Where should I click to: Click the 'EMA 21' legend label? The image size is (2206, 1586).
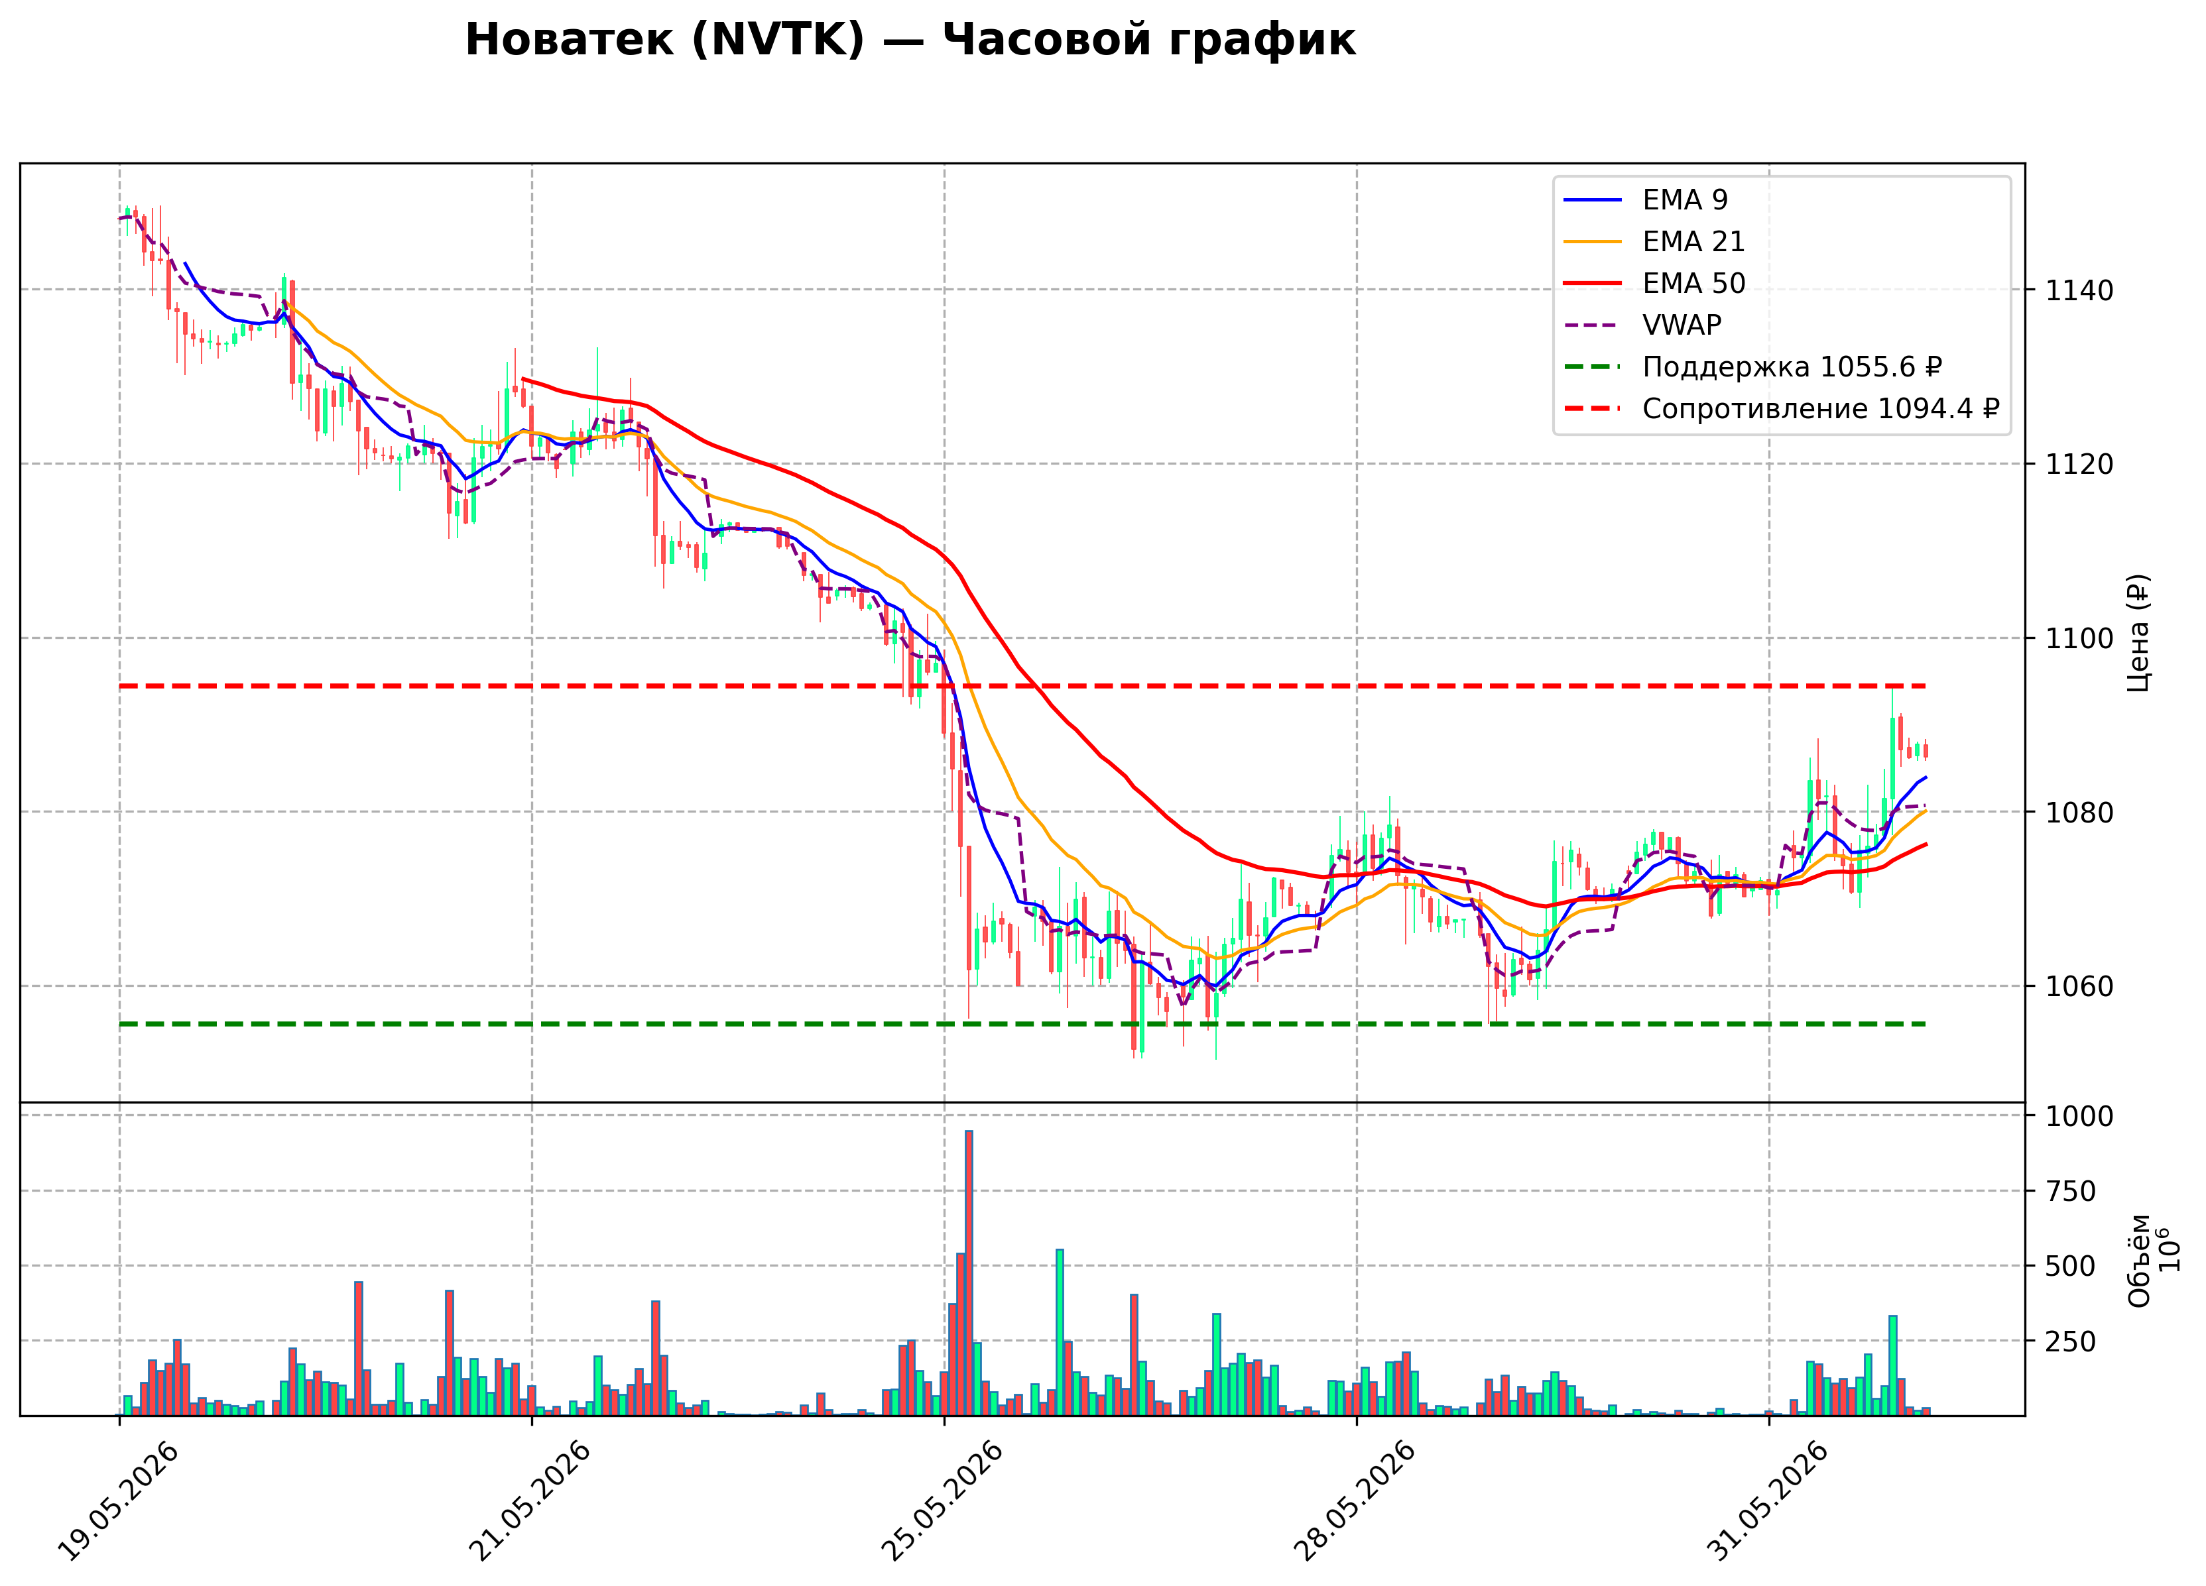tap(1693, 241)
